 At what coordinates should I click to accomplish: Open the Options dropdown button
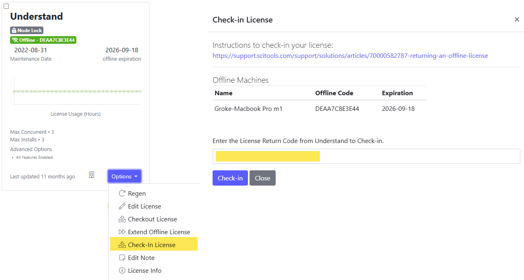[125, 176]
